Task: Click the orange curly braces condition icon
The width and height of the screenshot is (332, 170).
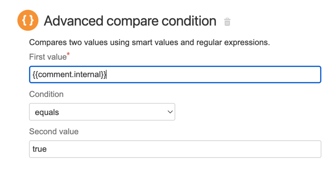Action: pyautogui.click(x=28, y=21)
